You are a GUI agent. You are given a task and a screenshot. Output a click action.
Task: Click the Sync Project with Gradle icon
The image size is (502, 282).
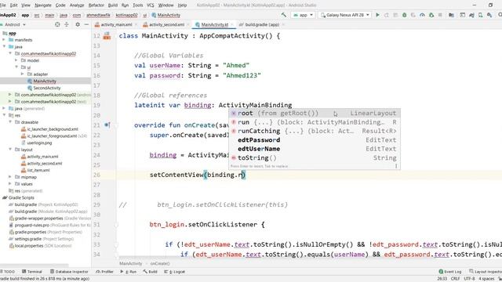[x=471, y=15]
